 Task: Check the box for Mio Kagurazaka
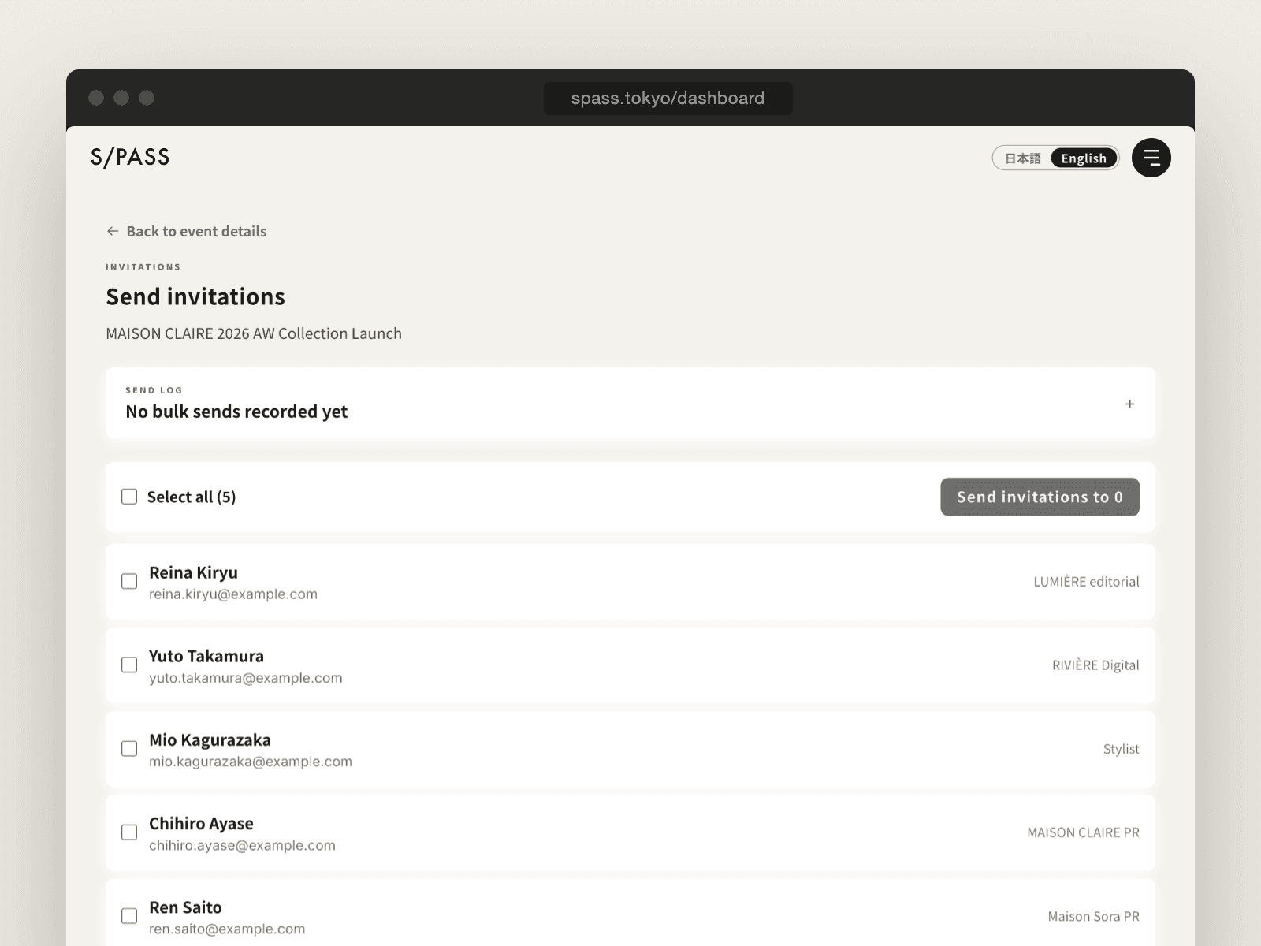[x=129, y=748]
